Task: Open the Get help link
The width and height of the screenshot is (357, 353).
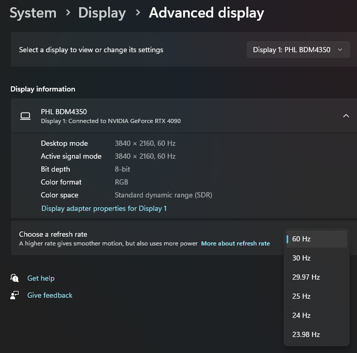Action: pos(41,278)
